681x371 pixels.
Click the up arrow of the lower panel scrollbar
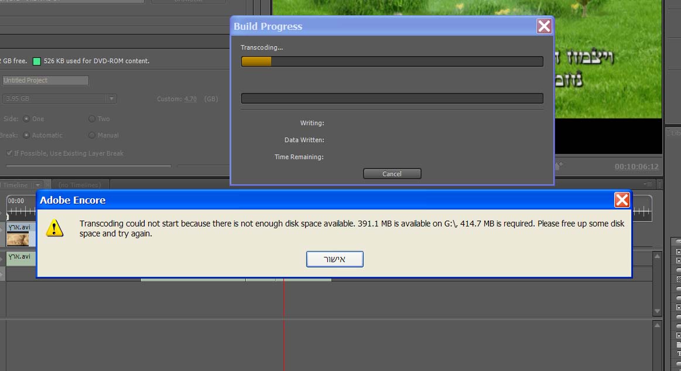point(657,325)
